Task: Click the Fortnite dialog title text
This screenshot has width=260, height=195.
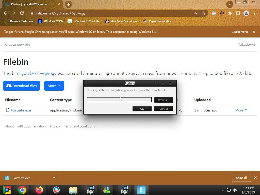Action: click(130, 83)
